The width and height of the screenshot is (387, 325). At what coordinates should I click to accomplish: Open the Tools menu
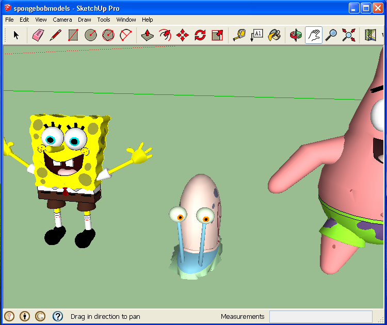click(103, 20)
